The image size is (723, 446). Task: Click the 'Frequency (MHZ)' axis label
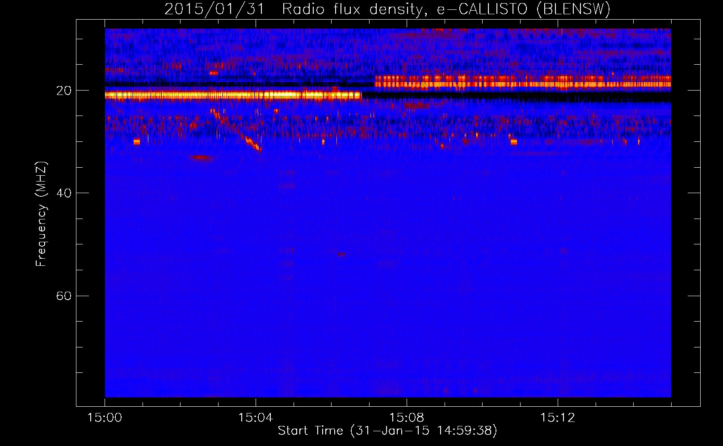[41, 214]
